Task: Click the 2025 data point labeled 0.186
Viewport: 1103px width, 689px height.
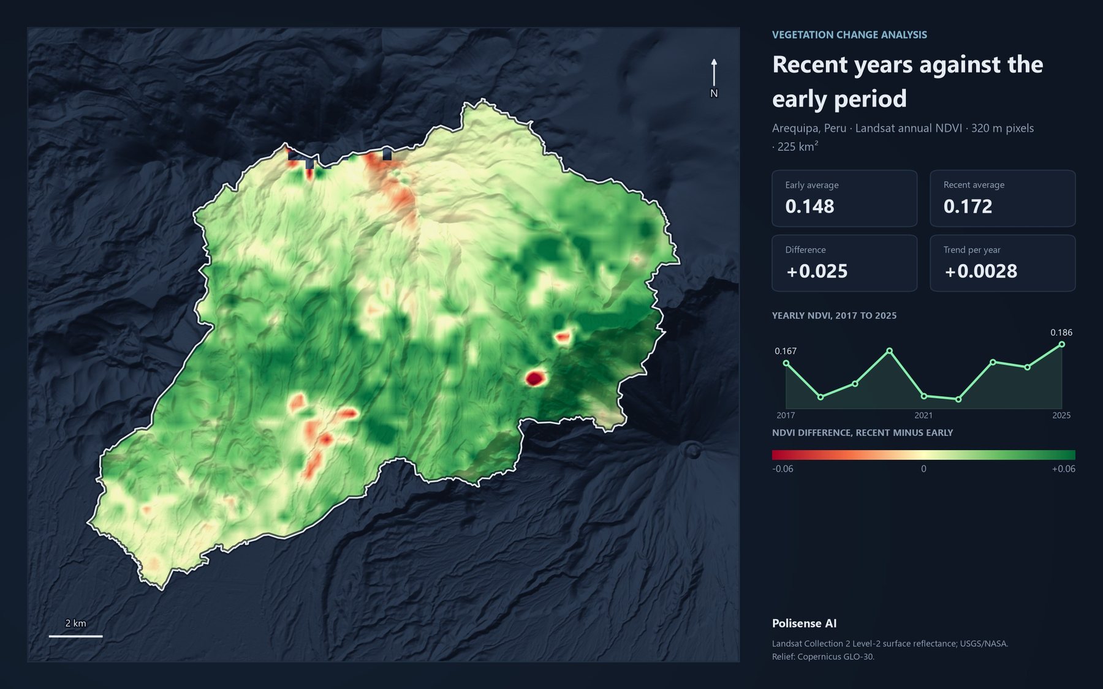Action: (1062, 344)
